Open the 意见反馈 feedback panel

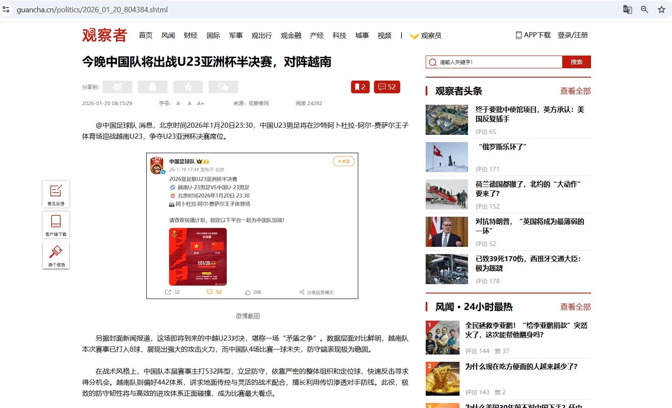click(56, 194)
